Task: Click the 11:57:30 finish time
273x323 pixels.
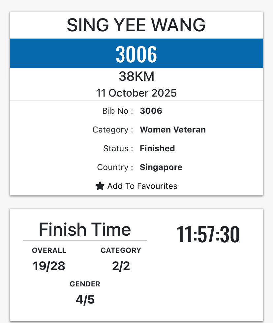Action: point(208,234)
